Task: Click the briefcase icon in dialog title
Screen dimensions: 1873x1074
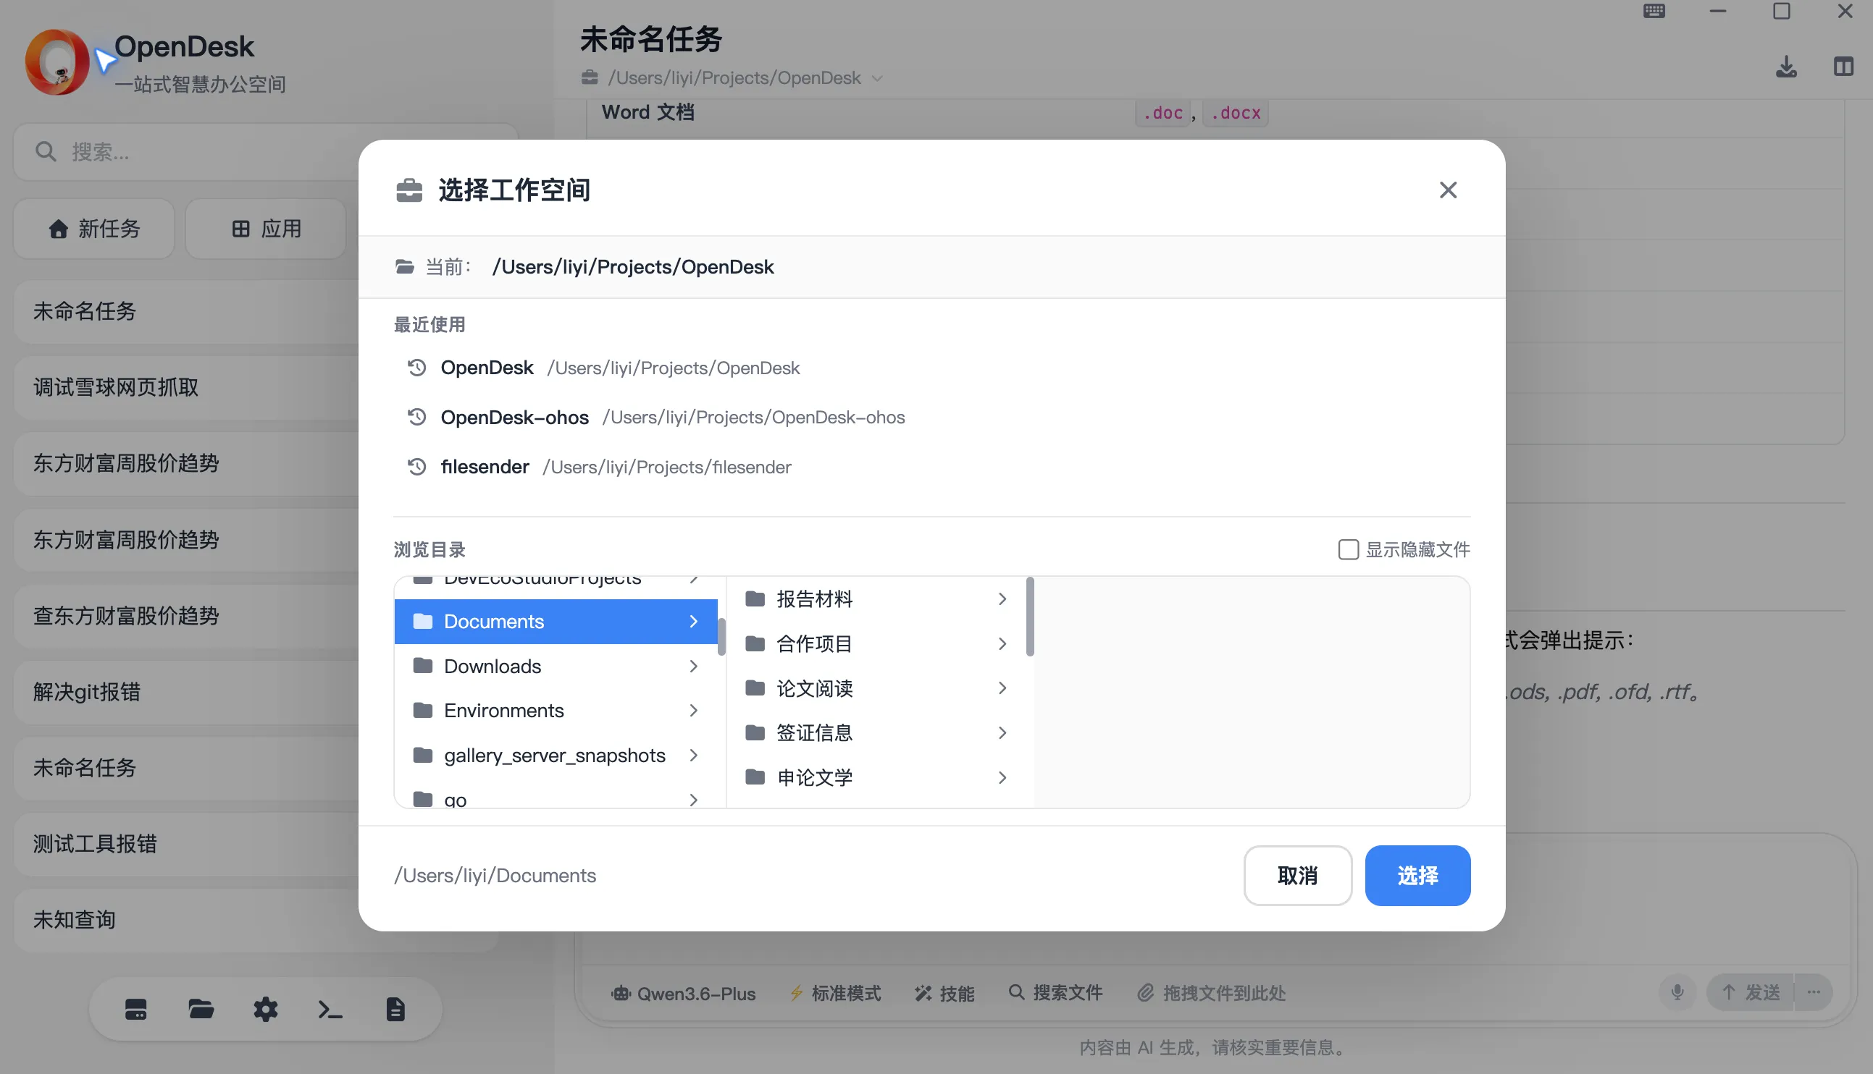Action: click(409, 190)
